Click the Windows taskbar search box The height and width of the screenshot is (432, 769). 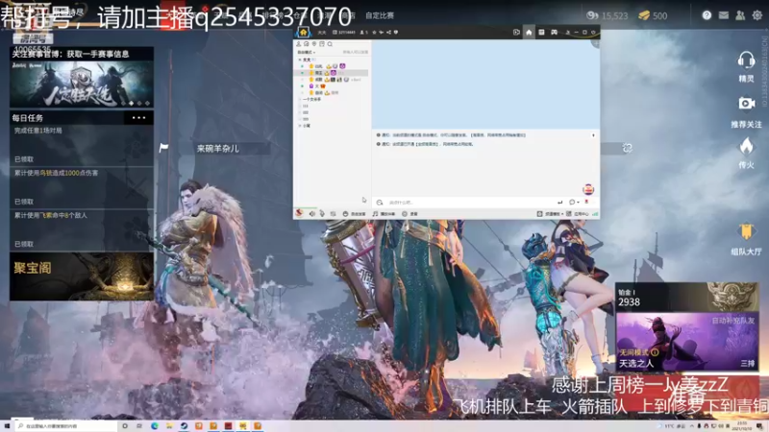point(66,426)
